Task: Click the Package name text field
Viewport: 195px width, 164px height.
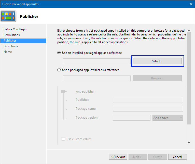Action: (148, 109)
